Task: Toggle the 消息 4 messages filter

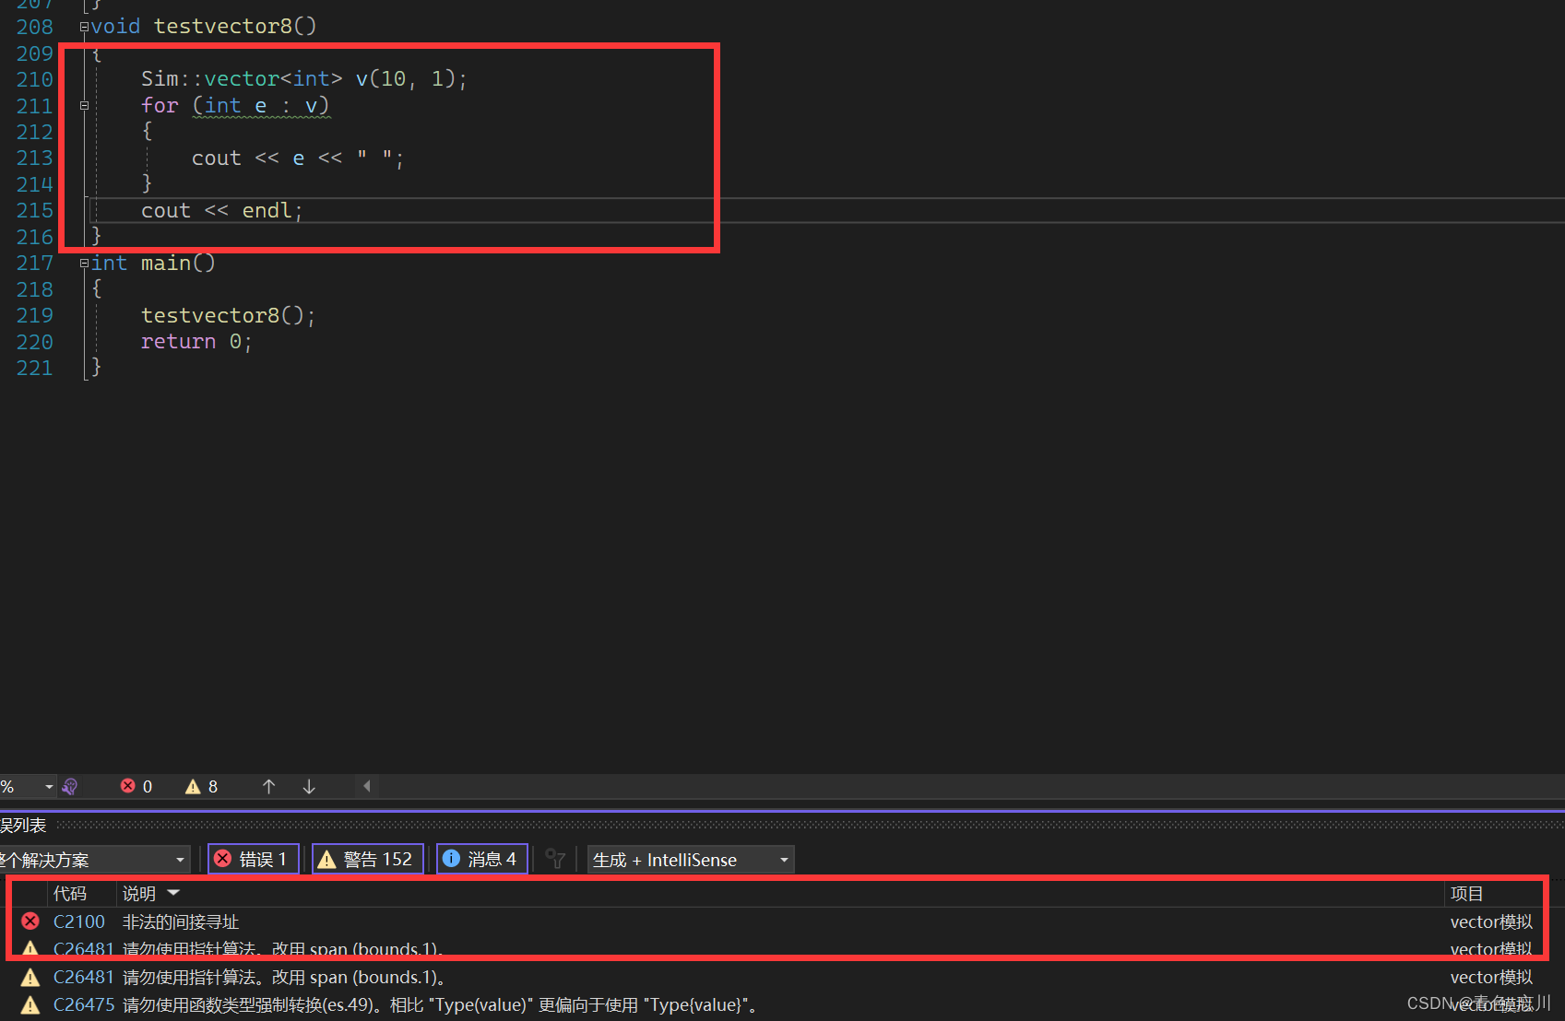Action: click(x=481, y=859)
